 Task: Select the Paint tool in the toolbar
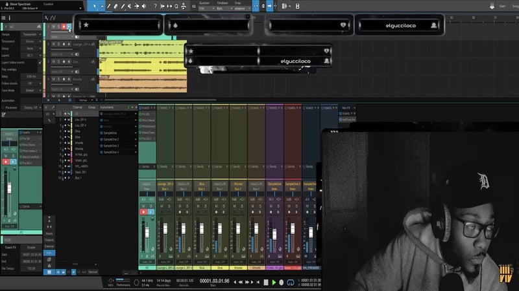(x=123, y=6)
